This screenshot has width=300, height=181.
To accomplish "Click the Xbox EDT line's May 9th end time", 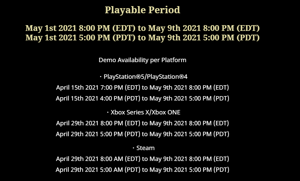I will [189, 123].
